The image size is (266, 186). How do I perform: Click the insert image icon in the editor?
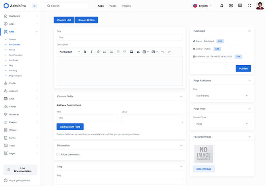(x=131, y=52)
